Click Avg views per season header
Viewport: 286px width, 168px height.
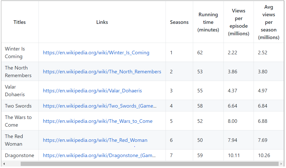(269, 22)
